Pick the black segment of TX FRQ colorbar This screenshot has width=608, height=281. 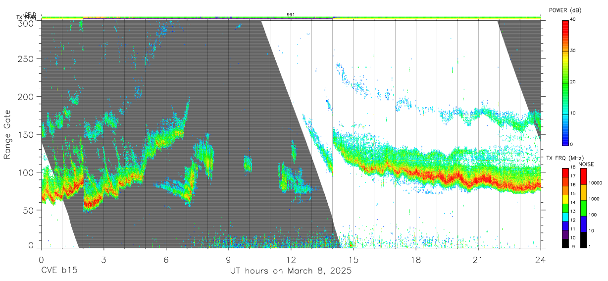[x=565, y=243]
